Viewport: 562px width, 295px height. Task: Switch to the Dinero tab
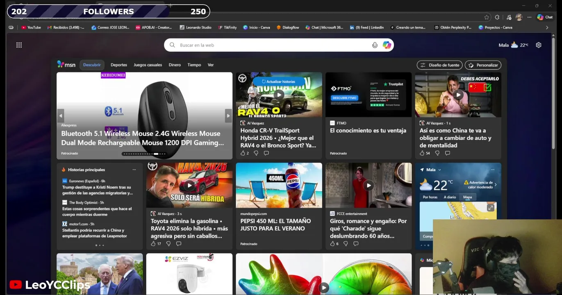[x=175, y=65]
